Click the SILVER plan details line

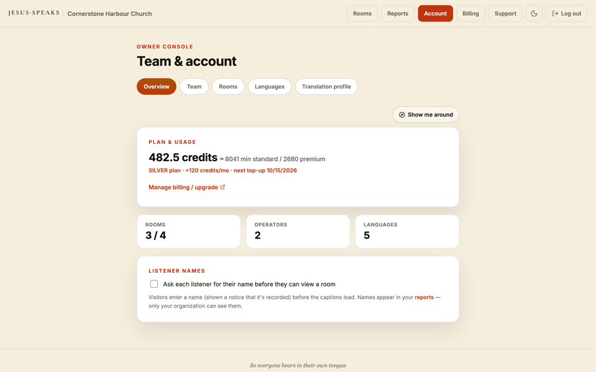(x=223, y=170)
